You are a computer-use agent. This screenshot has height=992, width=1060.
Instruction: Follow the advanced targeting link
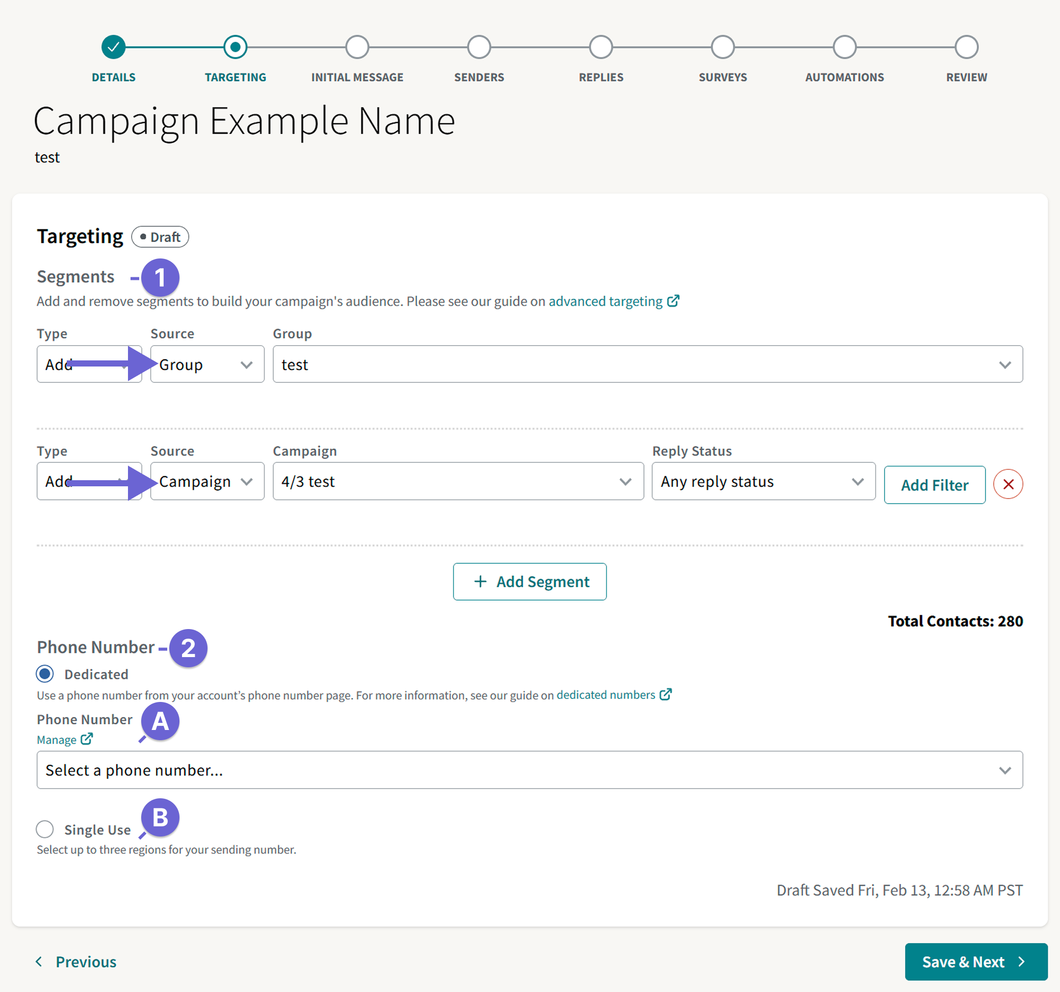(604, 301)
